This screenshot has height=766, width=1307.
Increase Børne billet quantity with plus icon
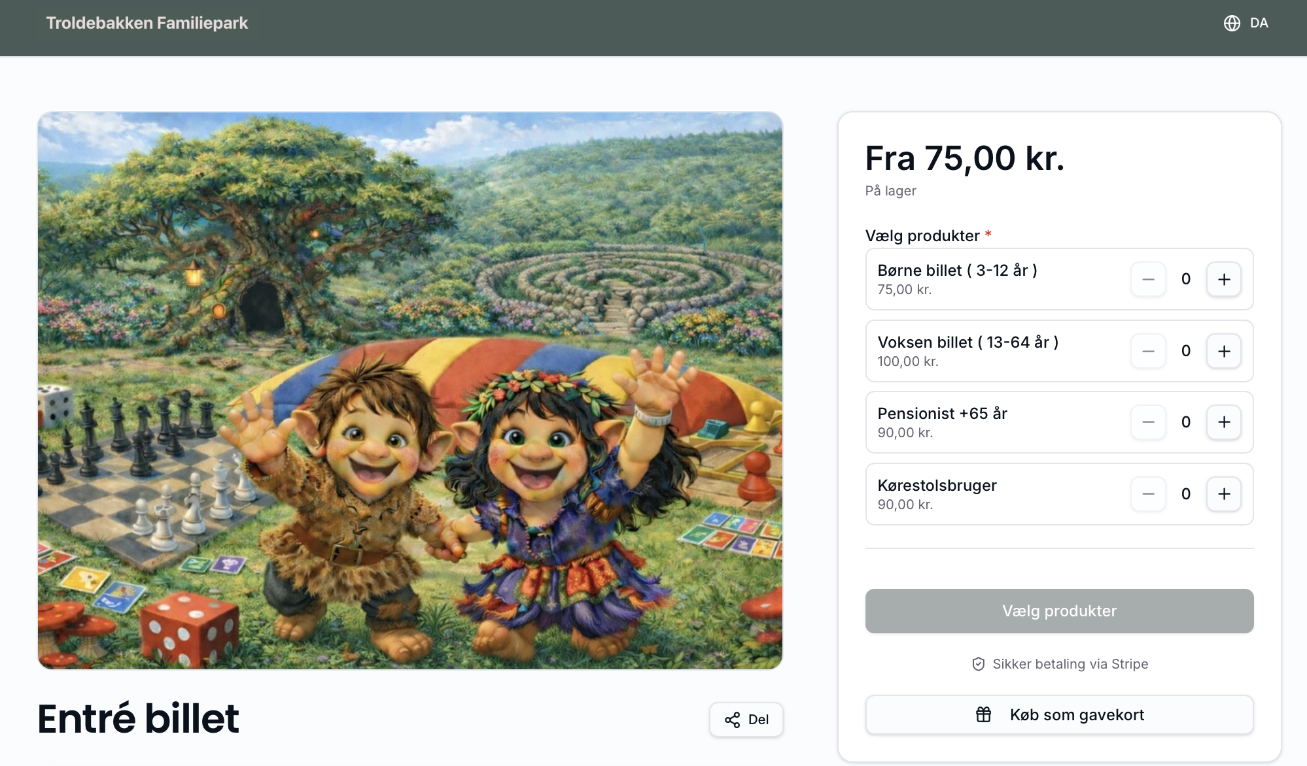(x=1224, y=279)
